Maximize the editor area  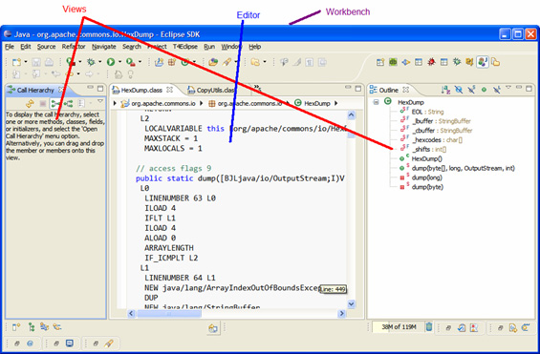(358, 89)
